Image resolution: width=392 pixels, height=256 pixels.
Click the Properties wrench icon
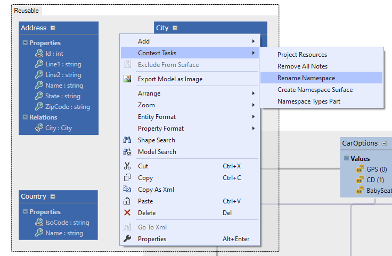pos(127,239)
